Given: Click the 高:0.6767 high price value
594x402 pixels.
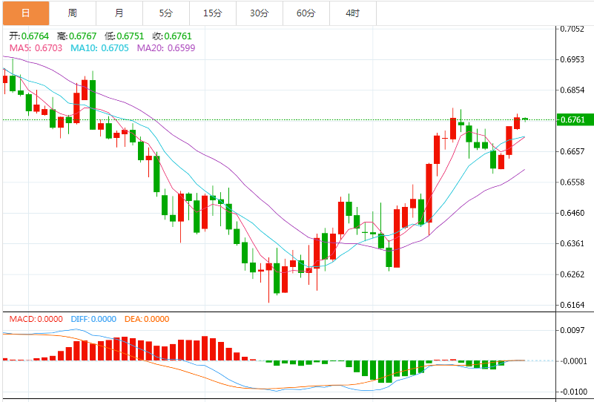Looking at the screenshot, I should pos(77,36).
